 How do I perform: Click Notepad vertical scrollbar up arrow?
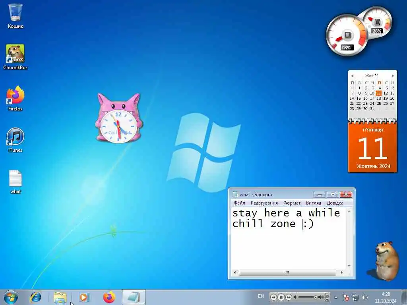click(349, 211)
